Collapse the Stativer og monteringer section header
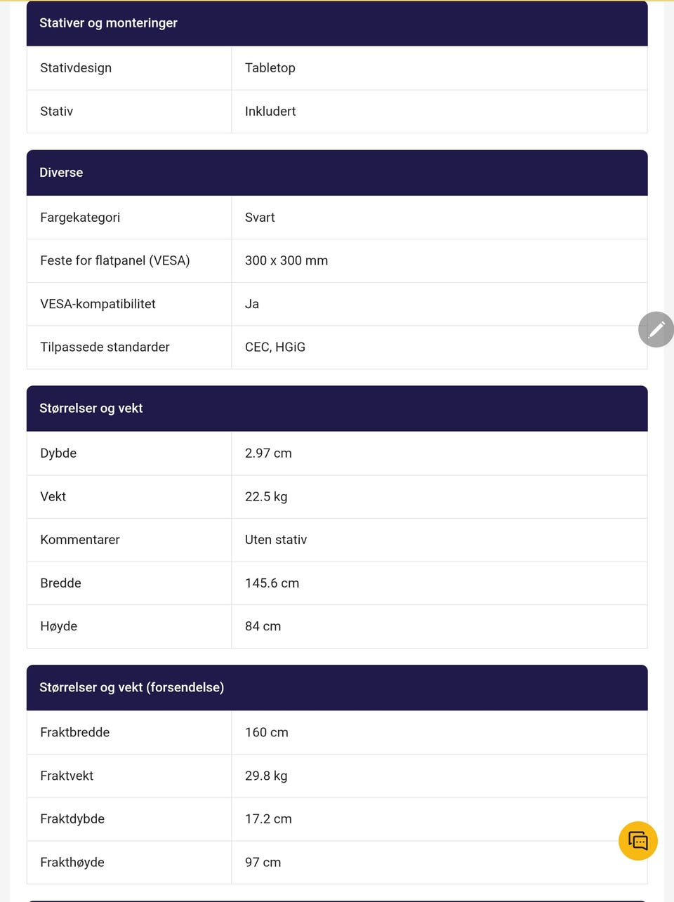674x902 pixels. click(x=108, y=23)
